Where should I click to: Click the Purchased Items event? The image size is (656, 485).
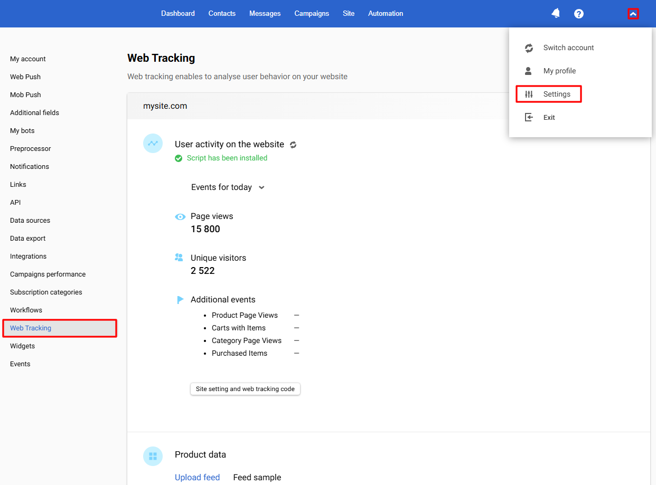pos(239,353)
